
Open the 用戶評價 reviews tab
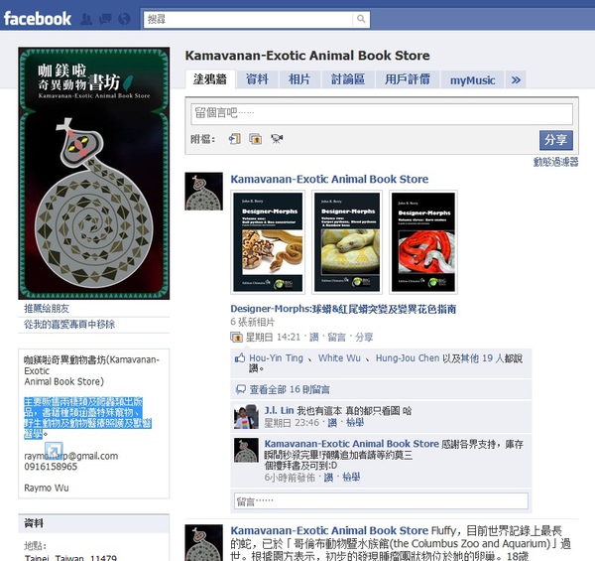[408, 79]
